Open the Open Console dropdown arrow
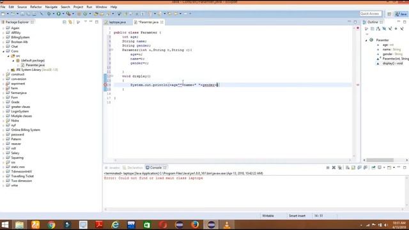 (x=394, y=167)
